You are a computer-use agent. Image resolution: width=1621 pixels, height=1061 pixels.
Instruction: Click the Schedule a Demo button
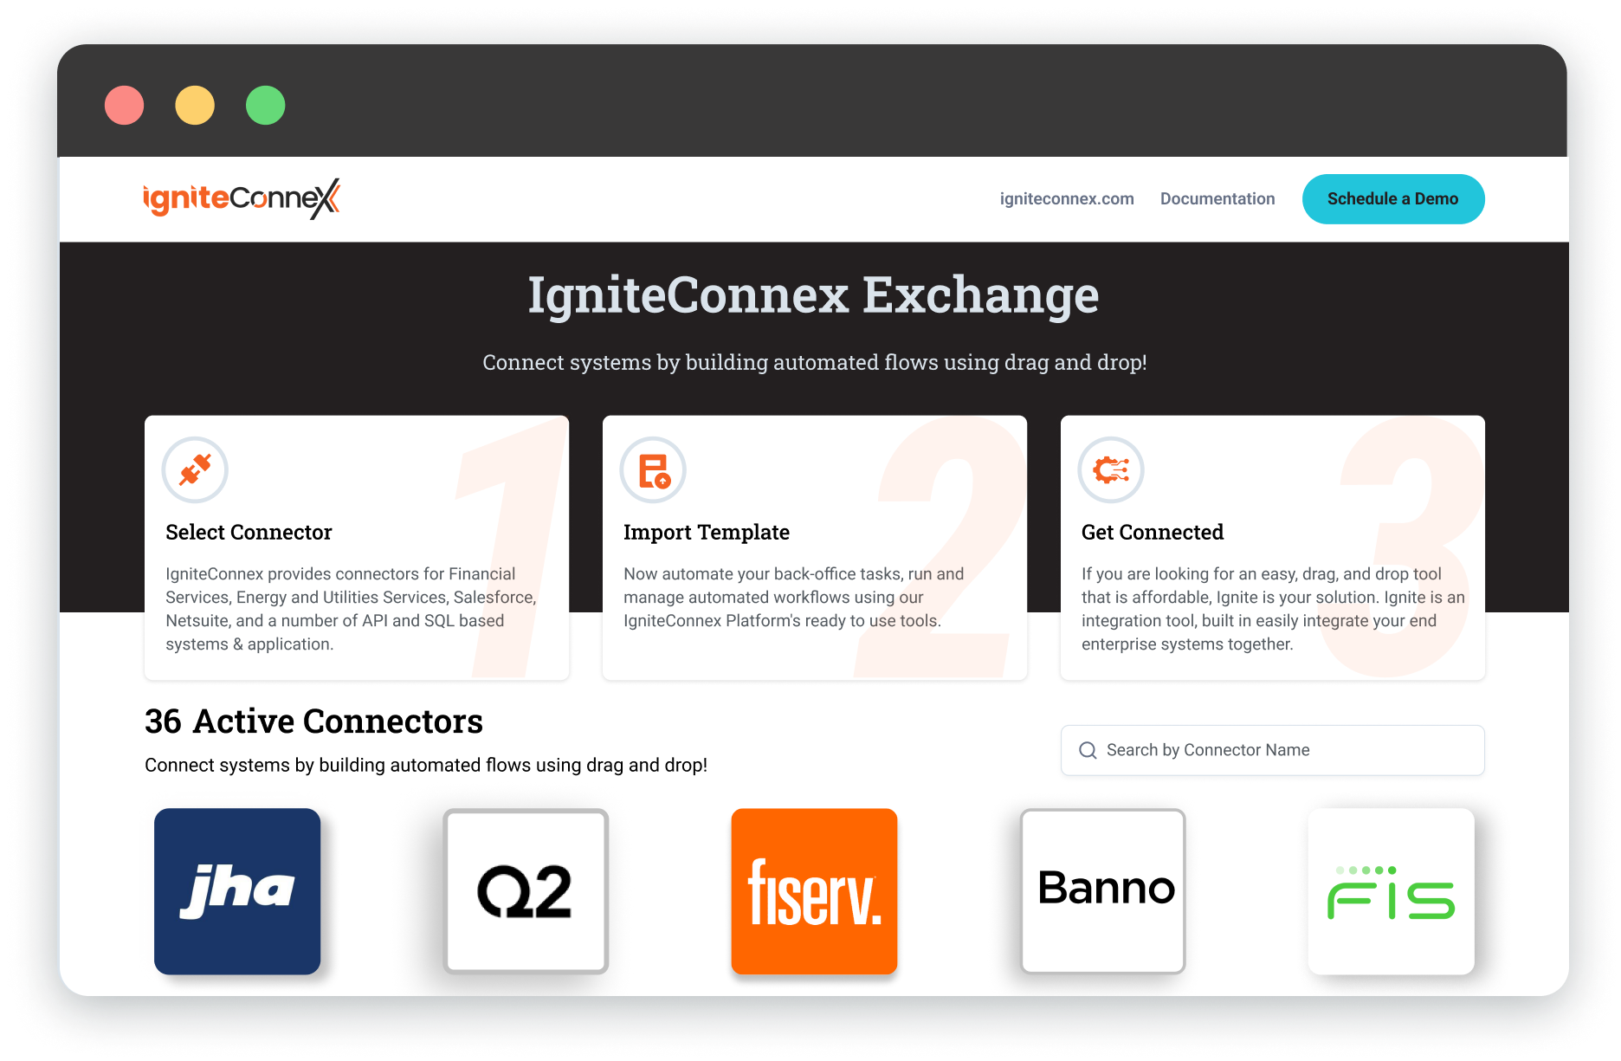(x=1393, y=199)
